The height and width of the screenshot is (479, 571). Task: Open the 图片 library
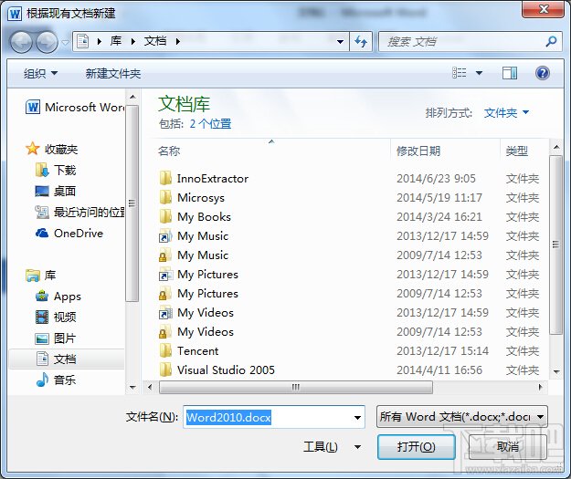pos(56,338)
